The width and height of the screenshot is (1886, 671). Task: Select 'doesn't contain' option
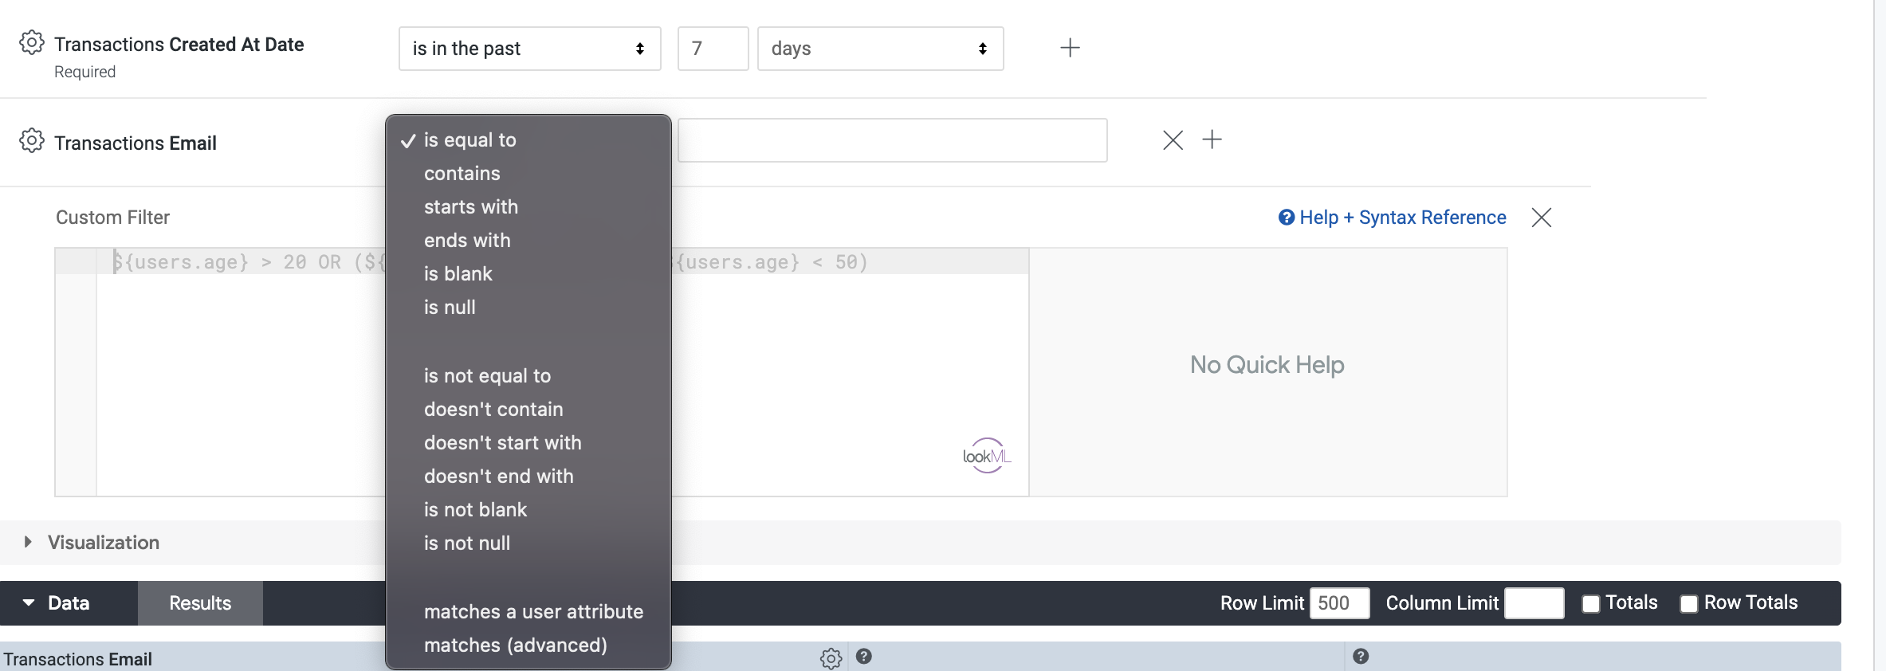[528, 409]
